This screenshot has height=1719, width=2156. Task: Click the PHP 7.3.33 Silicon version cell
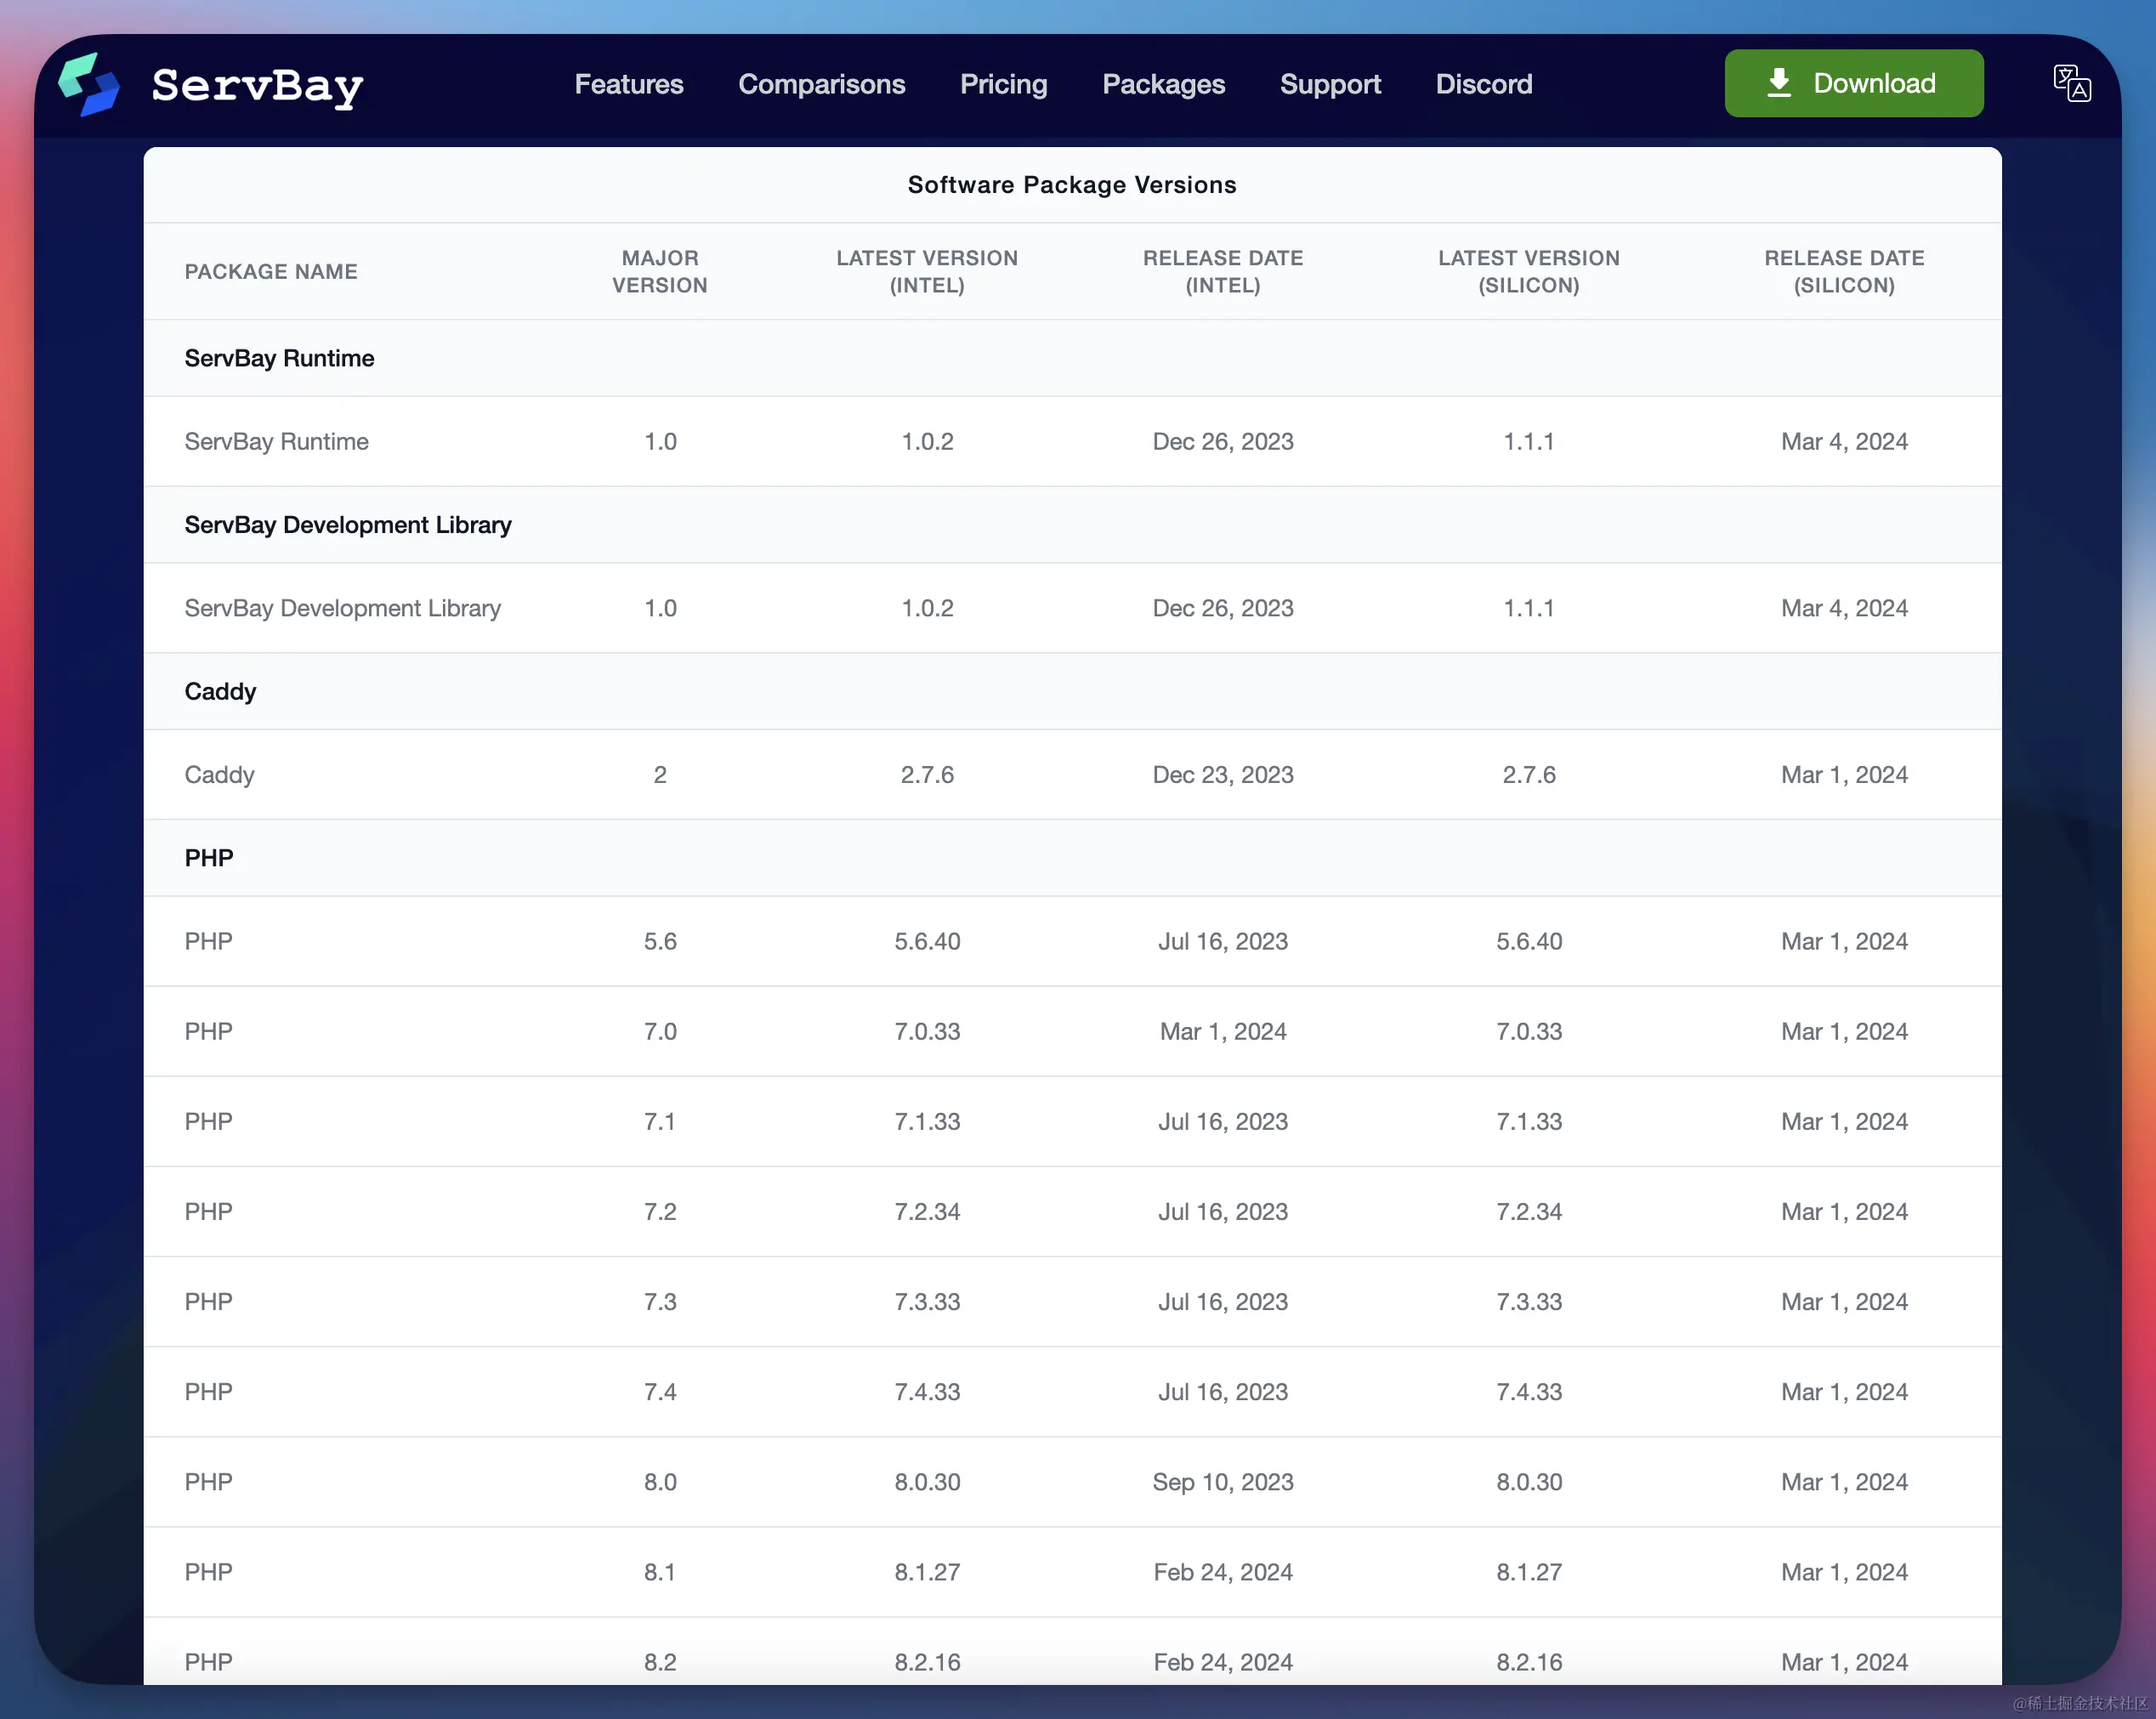click(x=1529, y=1301)
